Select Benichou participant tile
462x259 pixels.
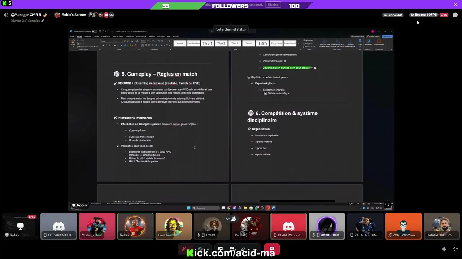[174, 226]
